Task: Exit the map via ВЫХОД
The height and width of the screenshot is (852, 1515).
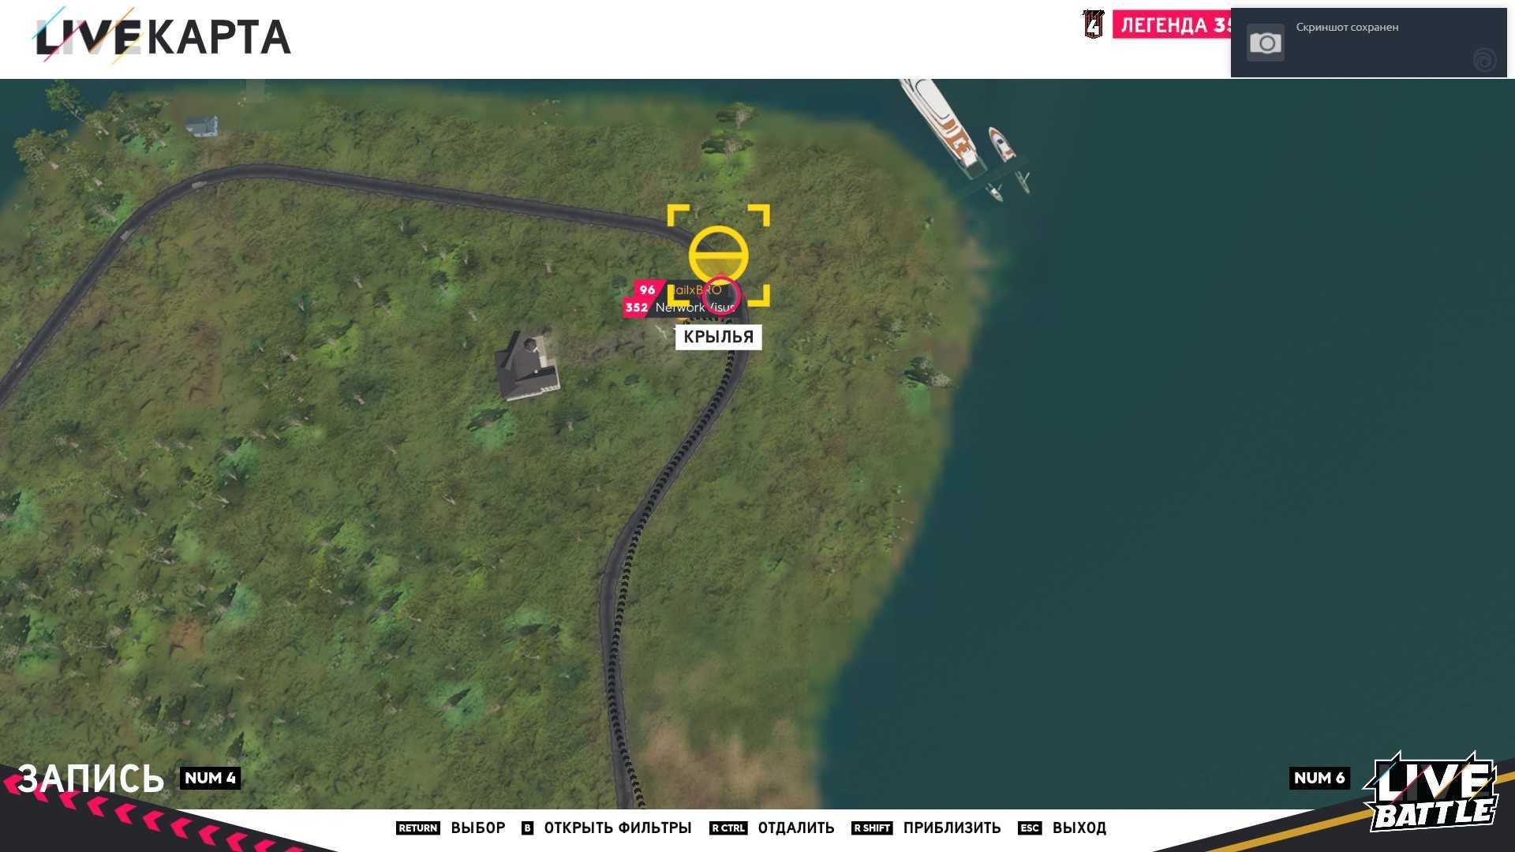Action: (x=1079, y=828)
